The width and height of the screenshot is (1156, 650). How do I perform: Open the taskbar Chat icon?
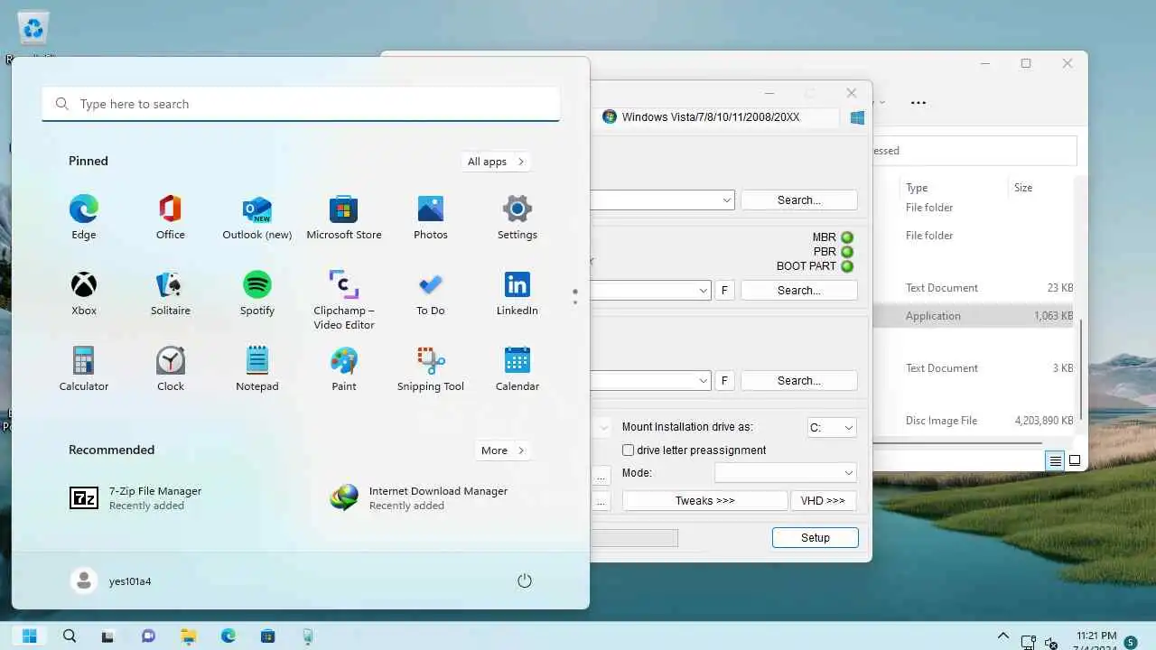tap(149, 636)
